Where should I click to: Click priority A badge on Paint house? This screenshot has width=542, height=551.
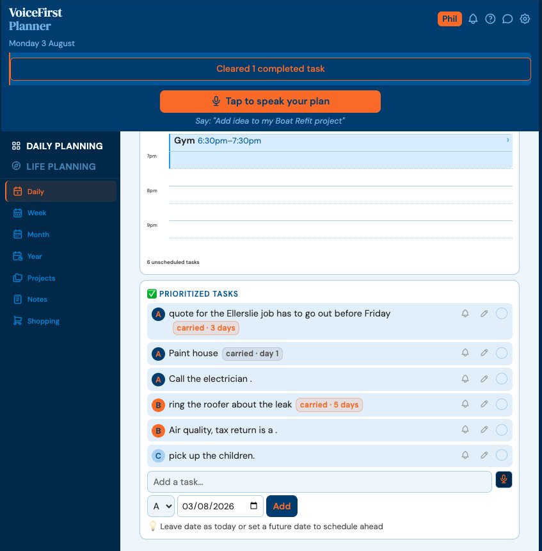coord(158,354)
